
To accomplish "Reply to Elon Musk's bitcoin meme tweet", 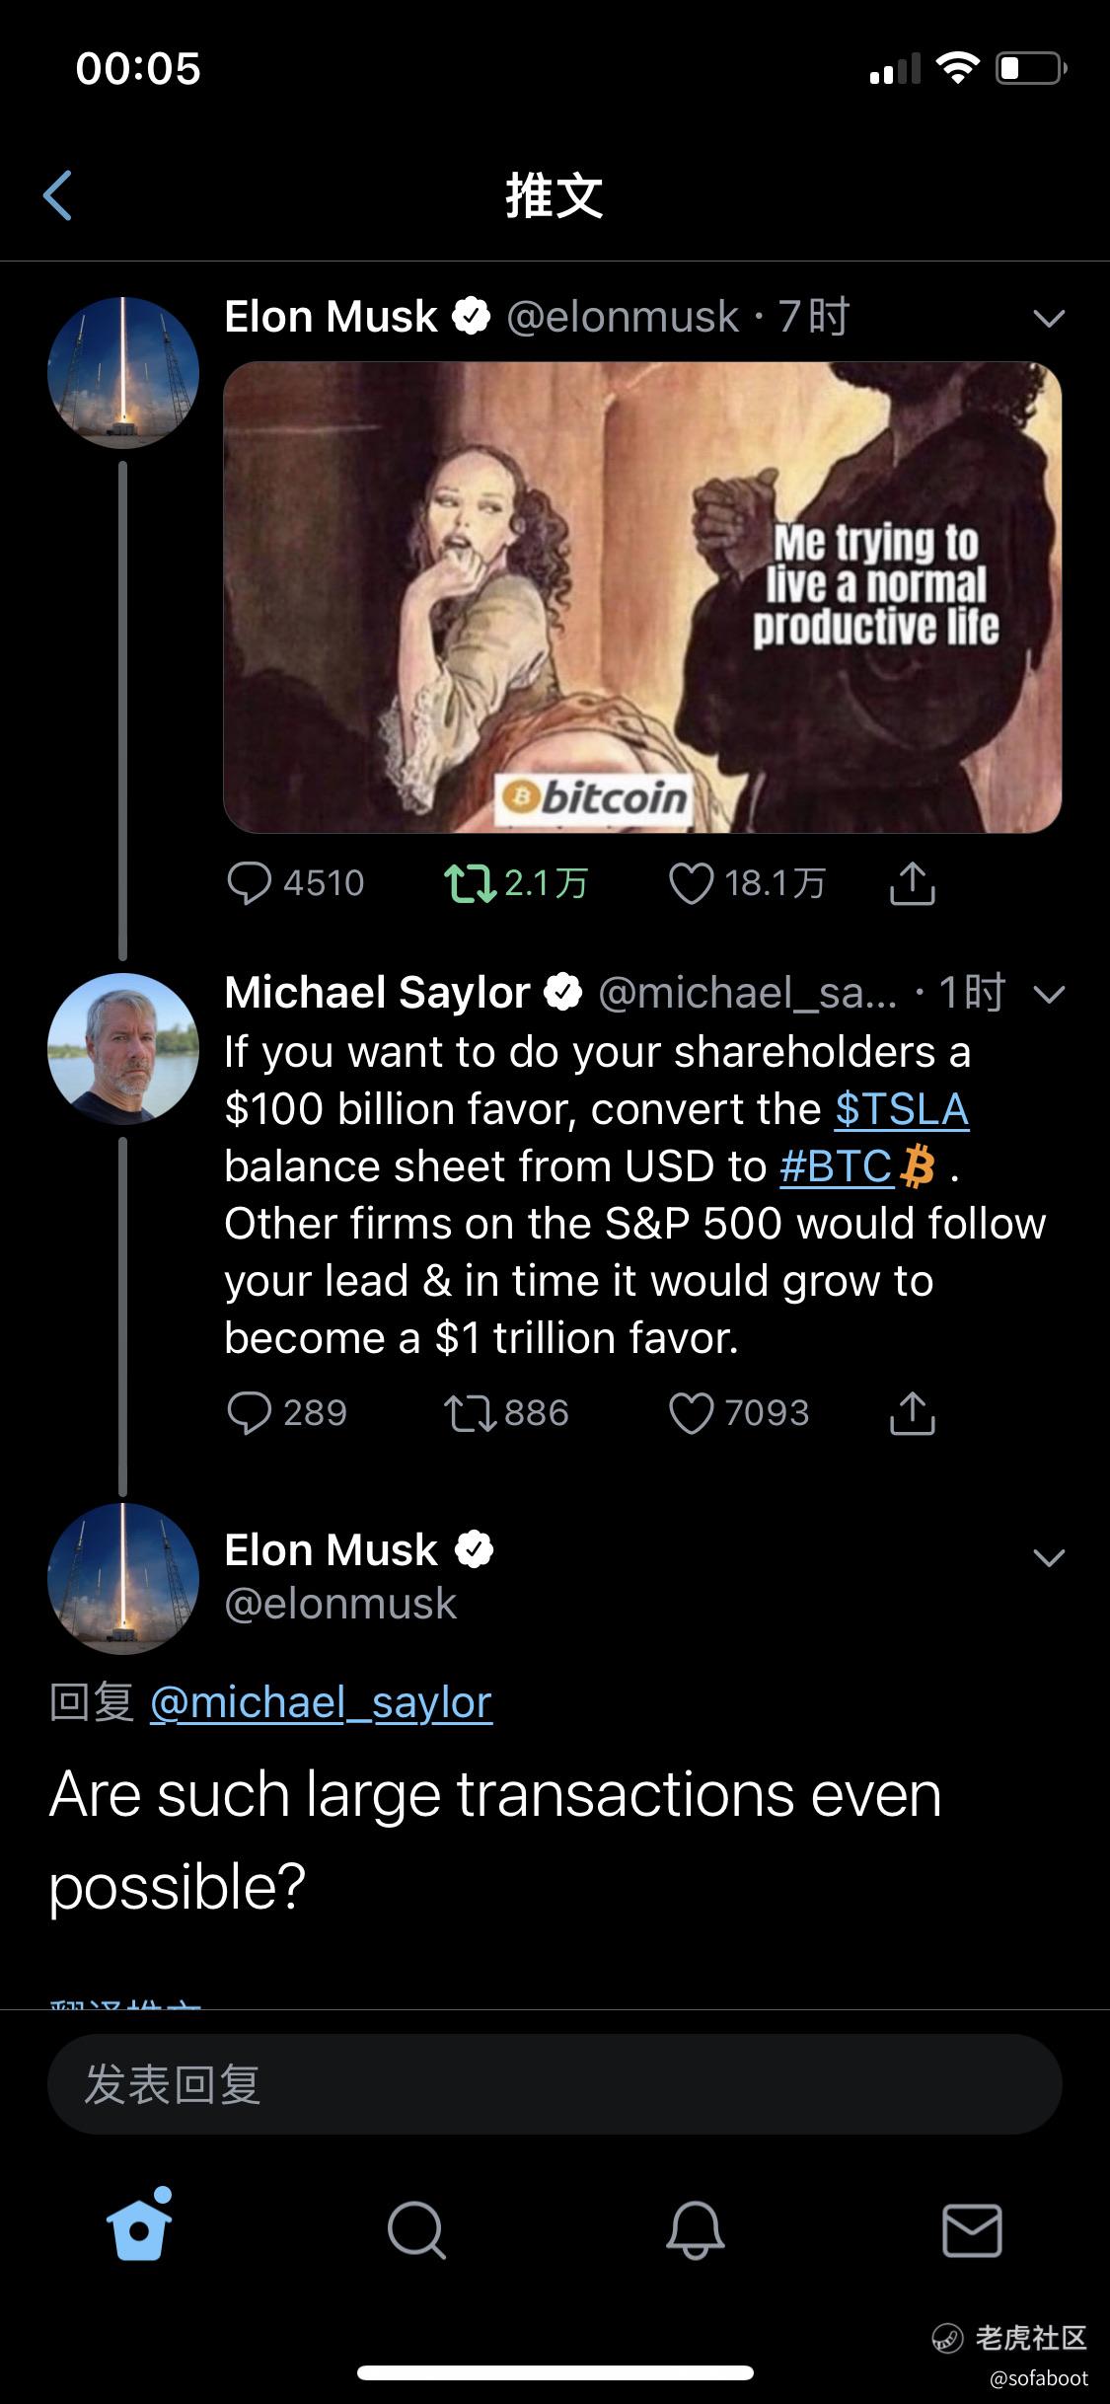I will click(x=249, y=883).
